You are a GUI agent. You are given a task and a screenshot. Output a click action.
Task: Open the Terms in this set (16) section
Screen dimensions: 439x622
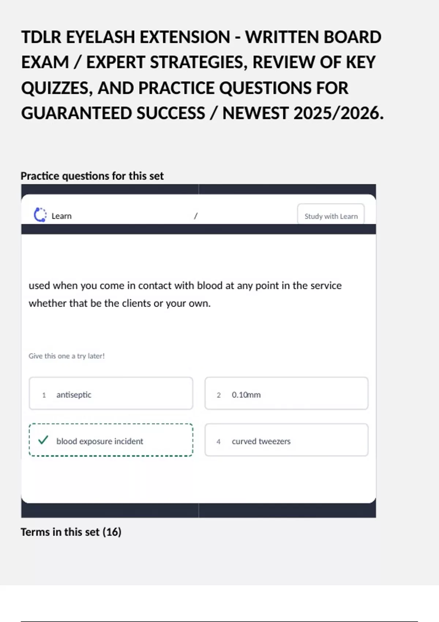coord(71,532)
